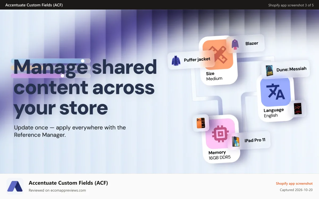Click the 'Captured 2026-10-20' date
Viewport: 319px width, 199px height.
pos(296,190)
